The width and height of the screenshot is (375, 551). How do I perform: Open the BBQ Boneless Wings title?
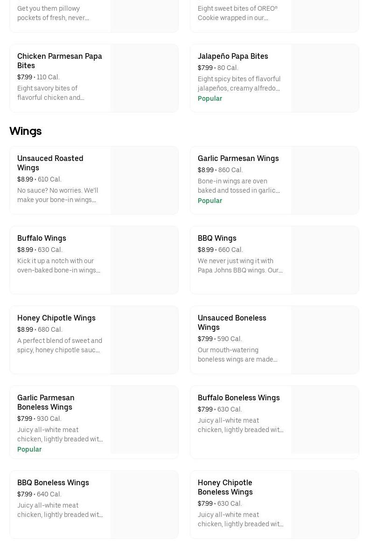point(53,482)
